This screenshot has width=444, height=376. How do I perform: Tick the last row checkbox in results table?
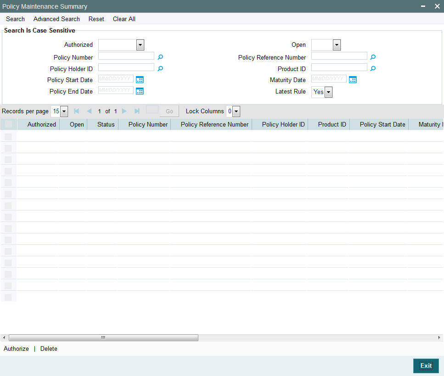[8, 297]
